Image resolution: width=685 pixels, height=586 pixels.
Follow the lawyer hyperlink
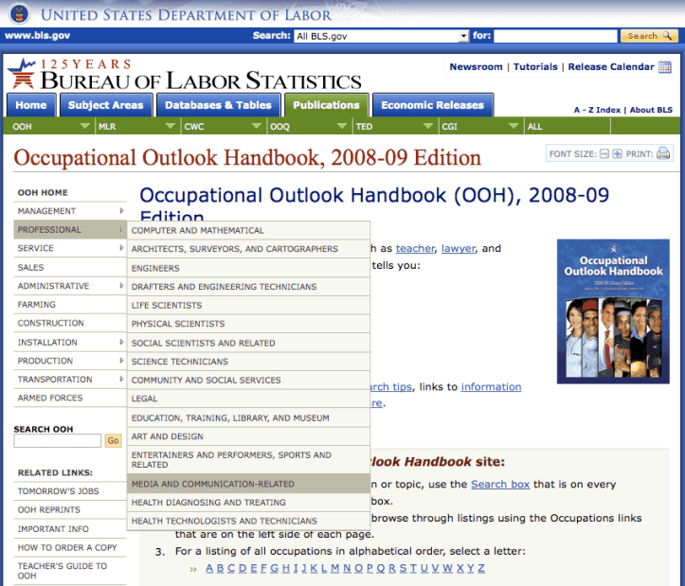click(x=459, y=248)
